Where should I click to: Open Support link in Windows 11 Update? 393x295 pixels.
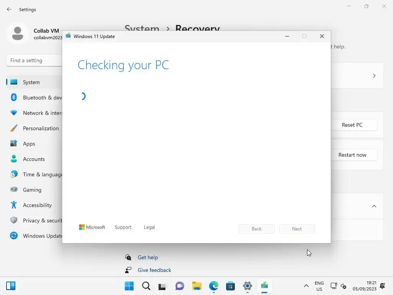click(x=123, y=227)
